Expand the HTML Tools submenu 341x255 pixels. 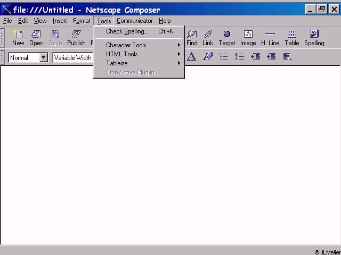(139, 54)
